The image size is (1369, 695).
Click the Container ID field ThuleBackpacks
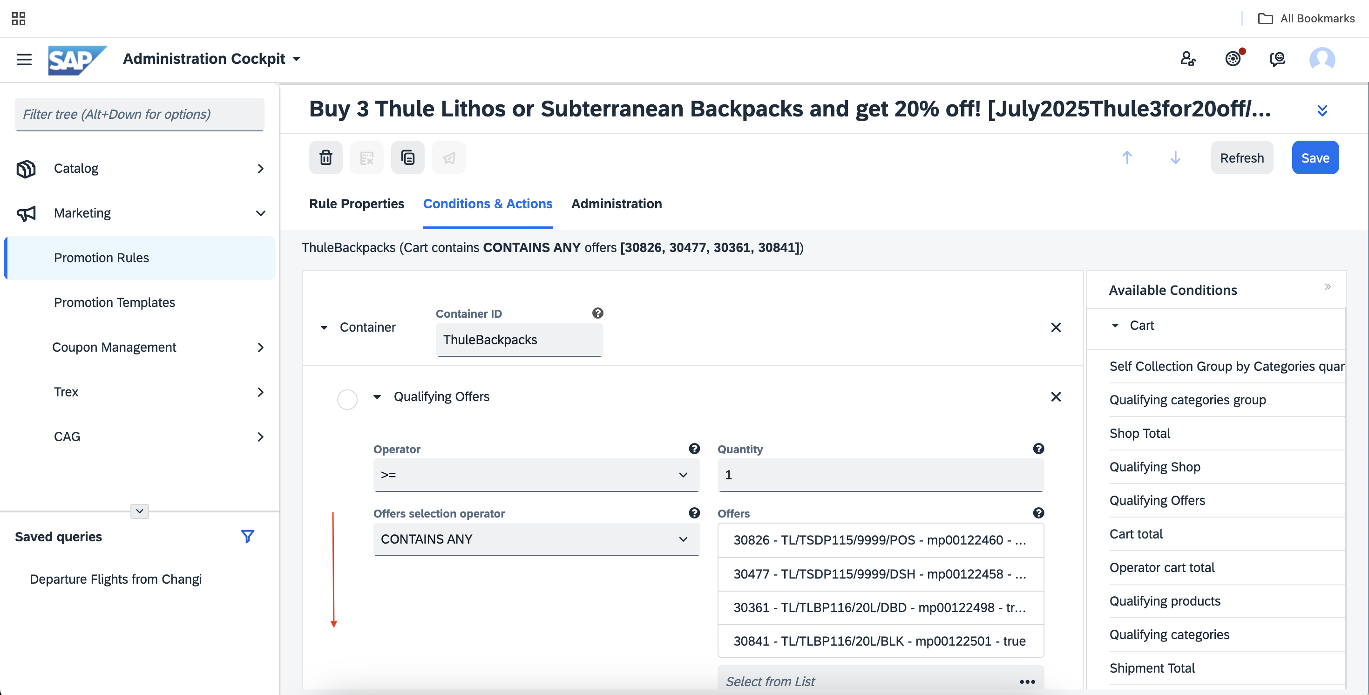[519, 340]
